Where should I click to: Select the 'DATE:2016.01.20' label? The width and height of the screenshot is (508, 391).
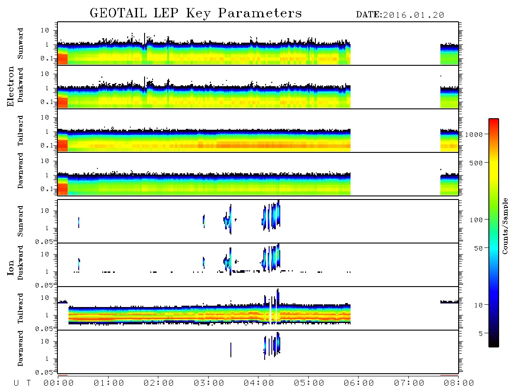coord(400,15)
